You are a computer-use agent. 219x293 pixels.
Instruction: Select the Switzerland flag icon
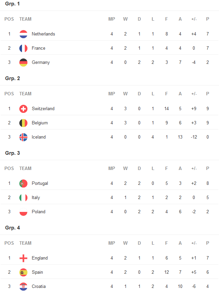click(x=23, y=109)
